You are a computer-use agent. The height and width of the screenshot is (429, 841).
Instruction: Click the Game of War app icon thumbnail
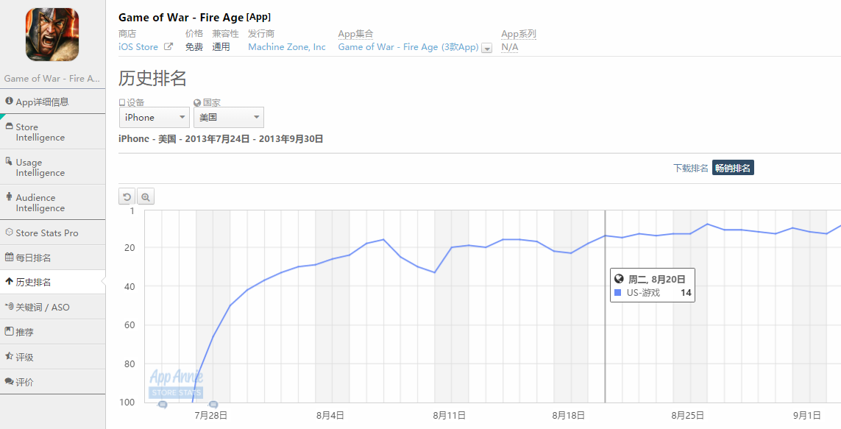point(52,35)
